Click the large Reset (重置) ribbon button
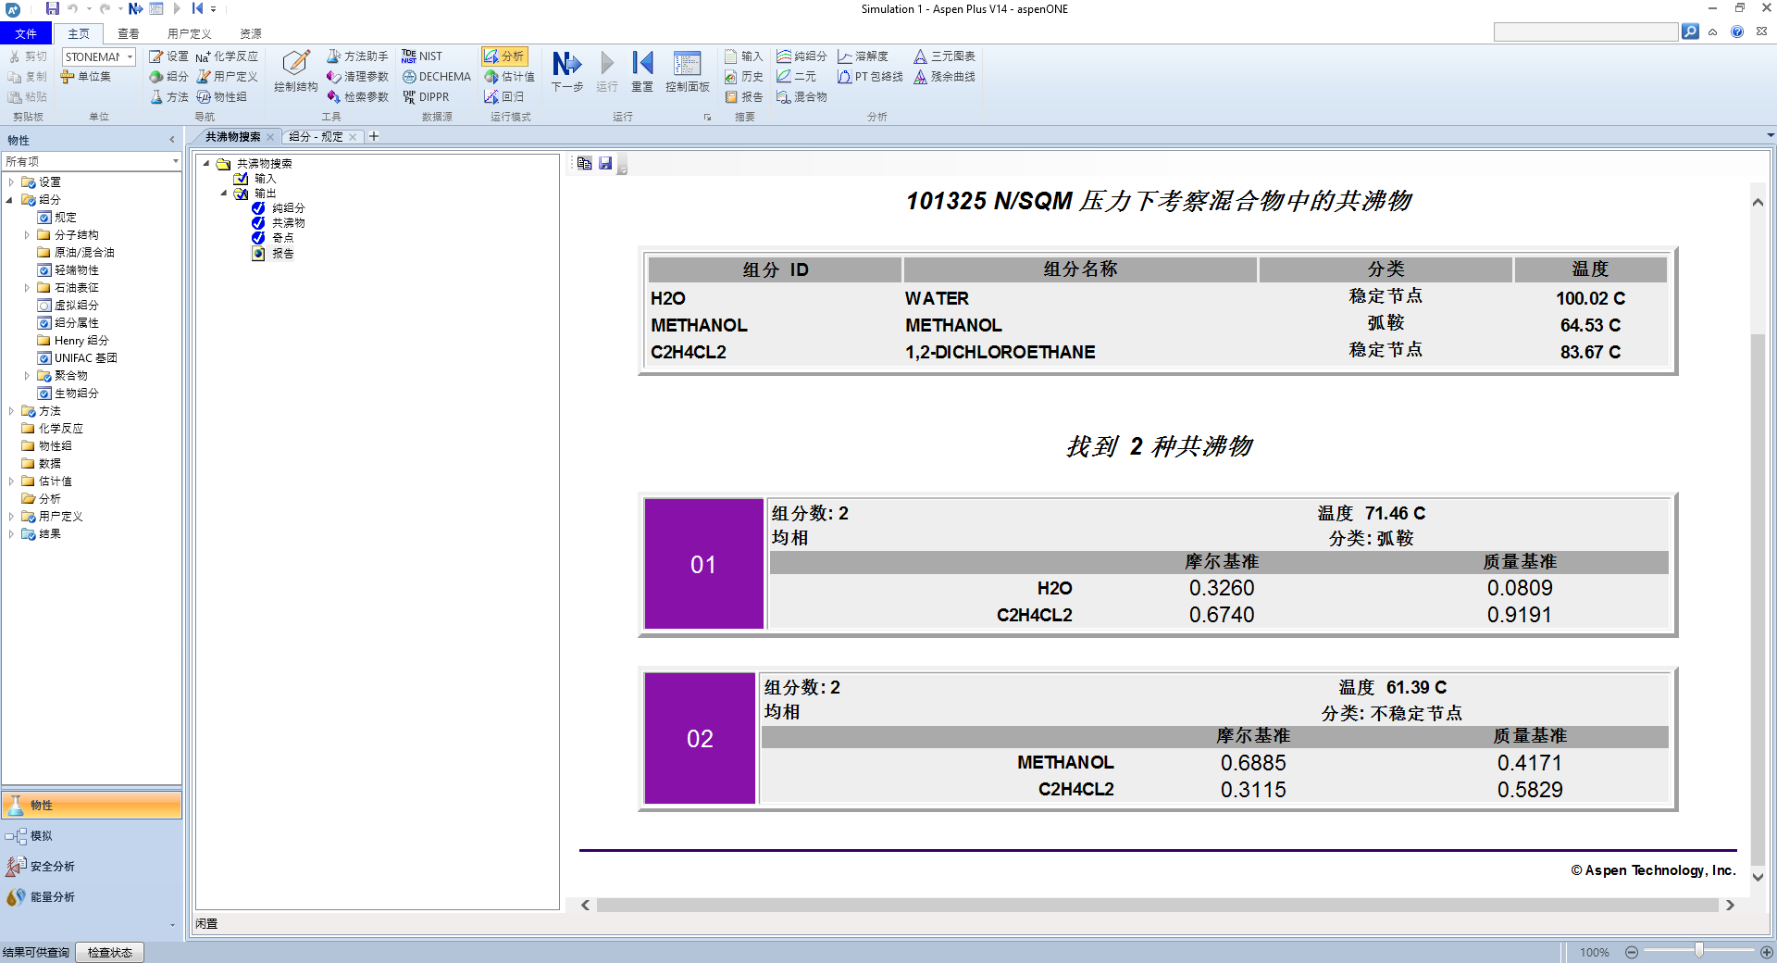 642,71
